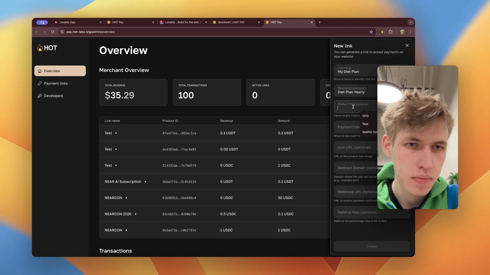
Task: Expand the Test row aed163ad
Action: (x=116, y=149)
